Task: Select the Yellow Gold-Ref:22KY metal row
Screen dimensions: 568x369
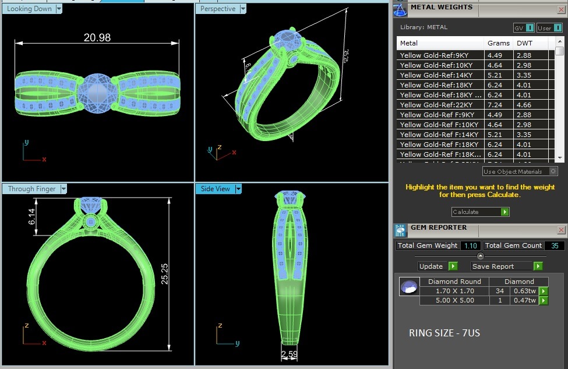Action: [x=441, y=105]
